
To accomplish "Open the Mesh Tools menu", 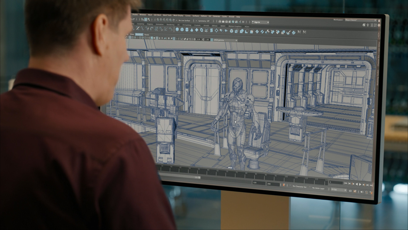I will click(x=167, y=15).
